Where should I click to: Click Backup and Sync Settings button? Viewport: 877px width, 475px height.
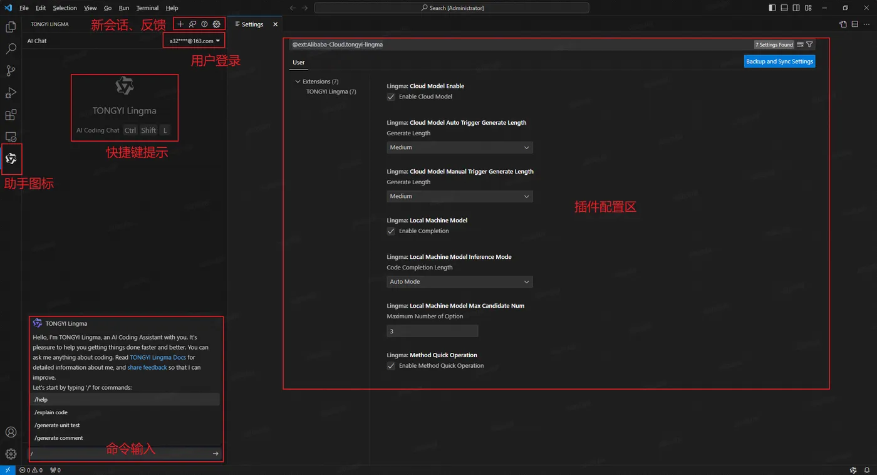pos(779,61)
